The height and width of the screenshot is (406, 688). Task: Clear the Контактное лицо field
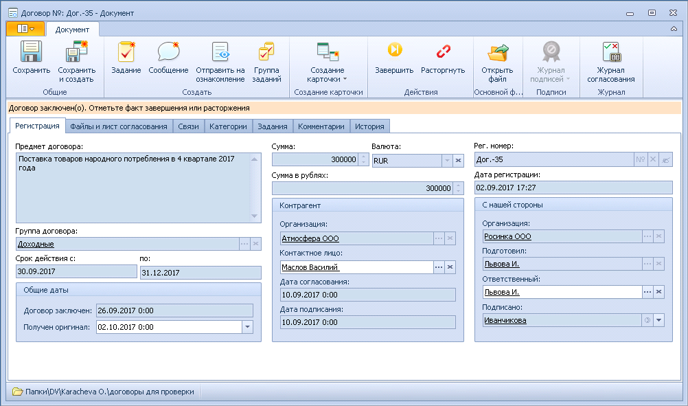[450, 267]
